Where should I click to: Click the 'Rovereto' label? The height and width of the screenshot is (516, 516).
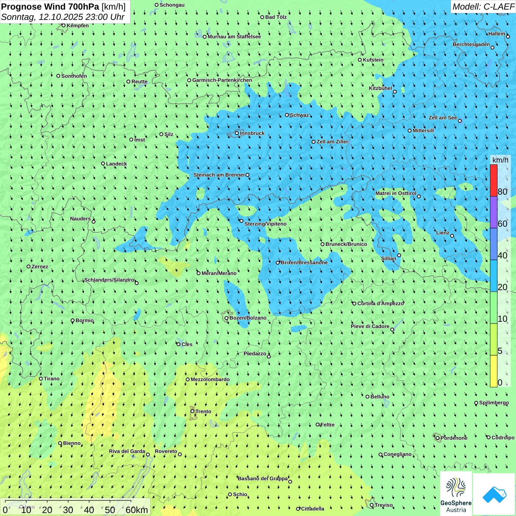[166, 451]
